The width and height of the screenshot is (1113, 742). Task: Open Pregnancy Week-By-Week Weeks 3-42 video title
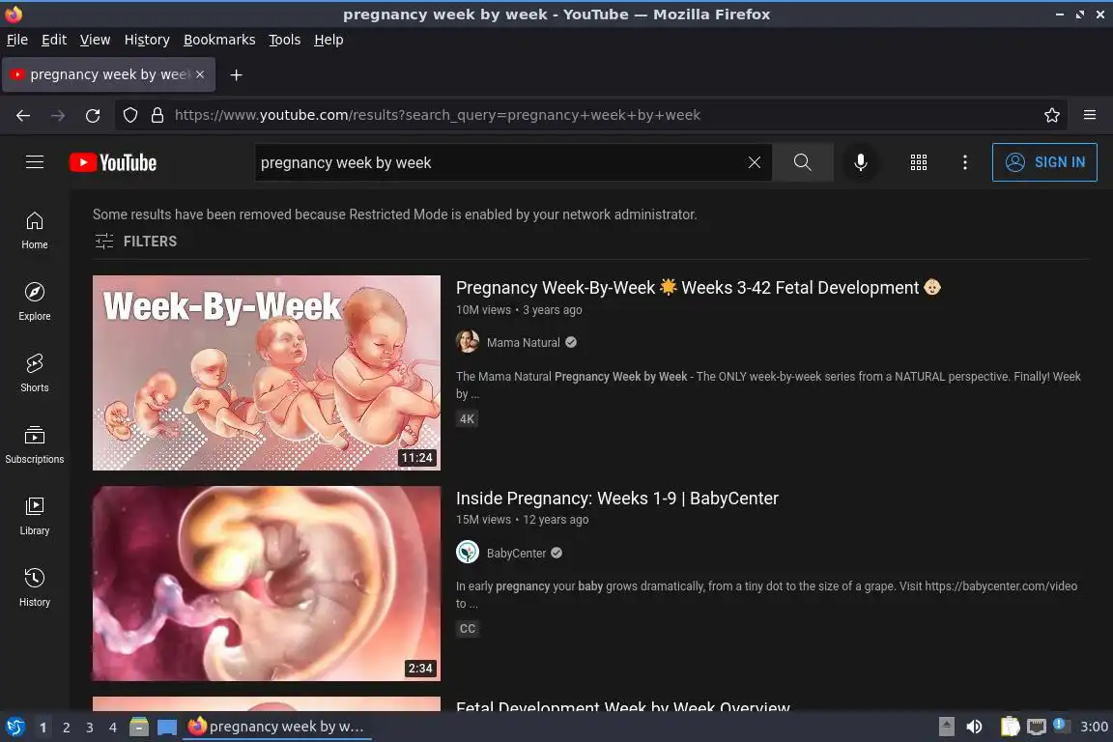pyautogui.click(x=699, y=288)
